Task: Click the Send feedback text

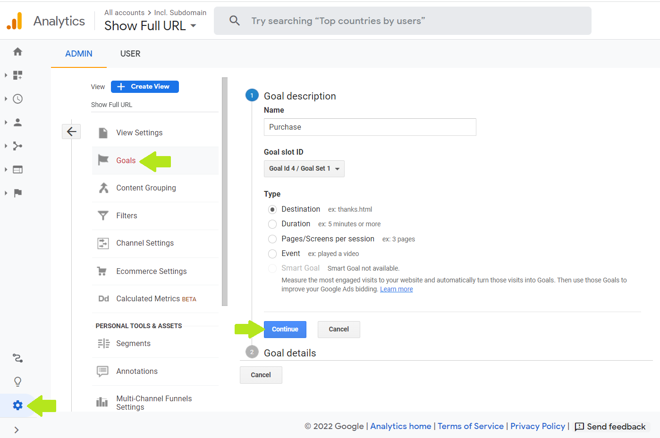Action: (616, 427)
